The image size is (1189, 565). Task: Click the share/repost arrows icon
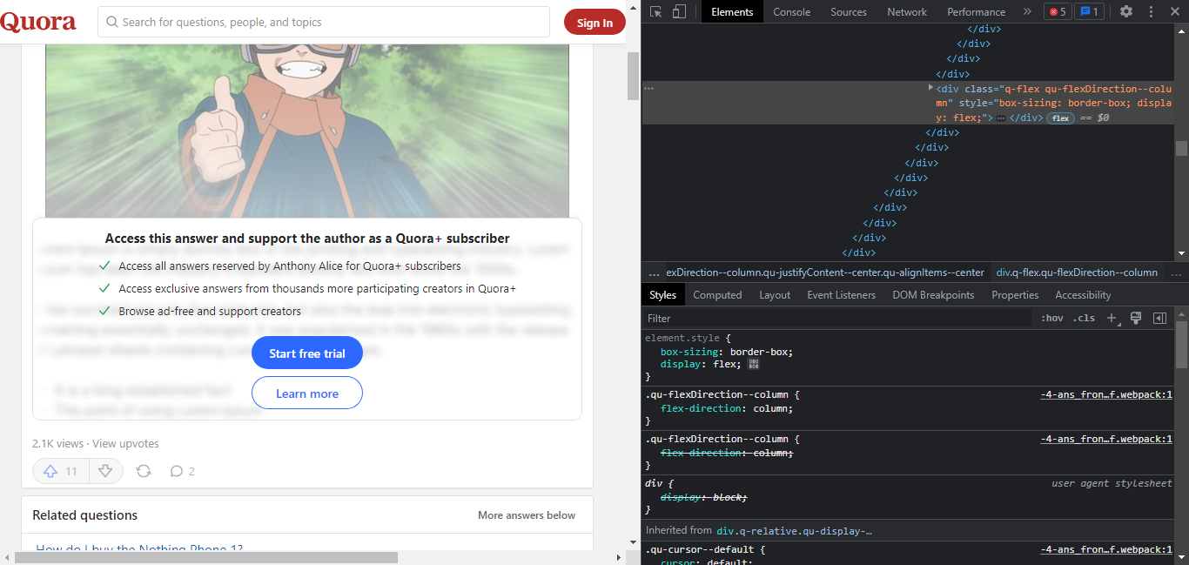tap(144, 471)
